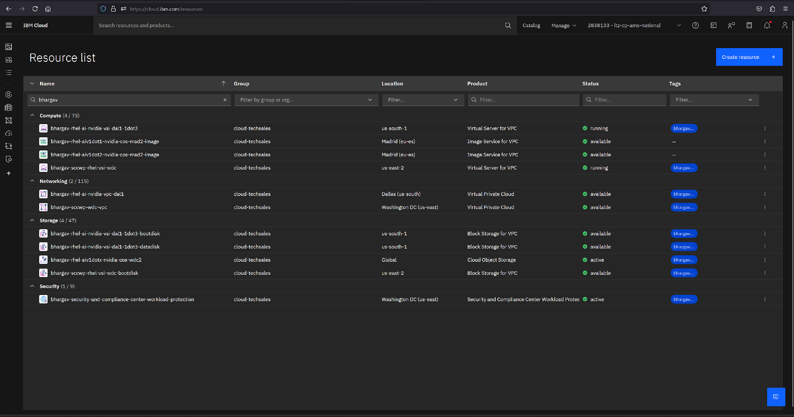The width and height of the screenshot is (794, 417).
Task: Open notifications via the bell icon
Action: 767,25
